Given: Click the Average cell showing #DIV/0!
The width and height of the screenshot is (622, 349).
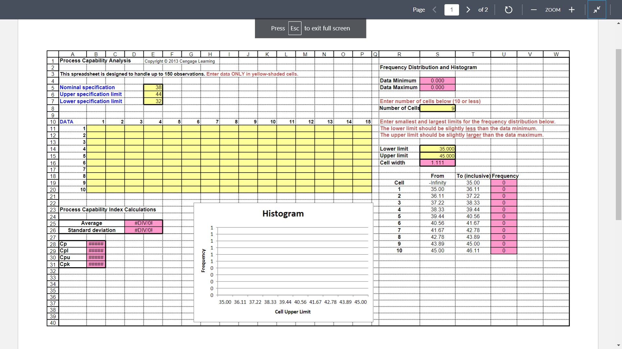Looking at the screenshot, I should 144,223.
